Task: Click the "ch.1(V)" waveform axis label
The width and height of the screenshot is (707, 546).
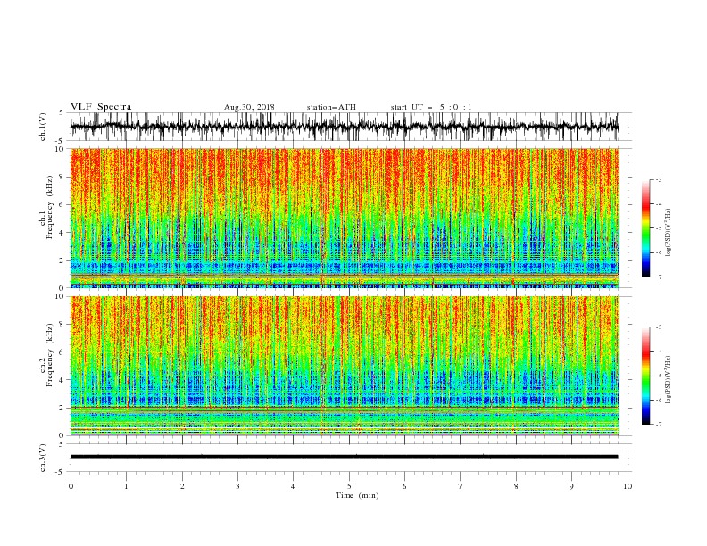Action: (x=43, y=127)
